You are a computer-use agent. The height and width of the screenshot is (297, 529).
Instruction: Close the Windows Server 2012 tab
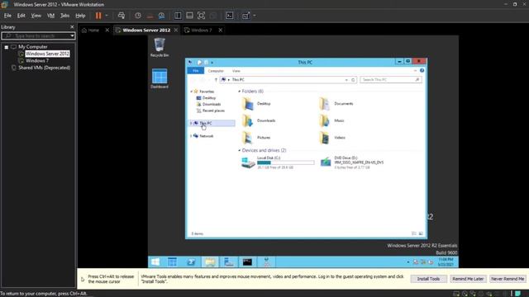(x=176, y=30)
